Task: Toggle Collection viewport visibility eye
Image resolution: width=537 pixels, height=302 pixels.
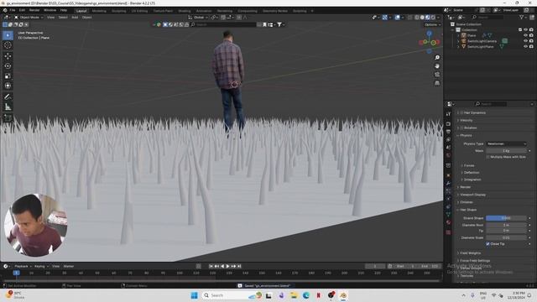Action: [525, 30]
